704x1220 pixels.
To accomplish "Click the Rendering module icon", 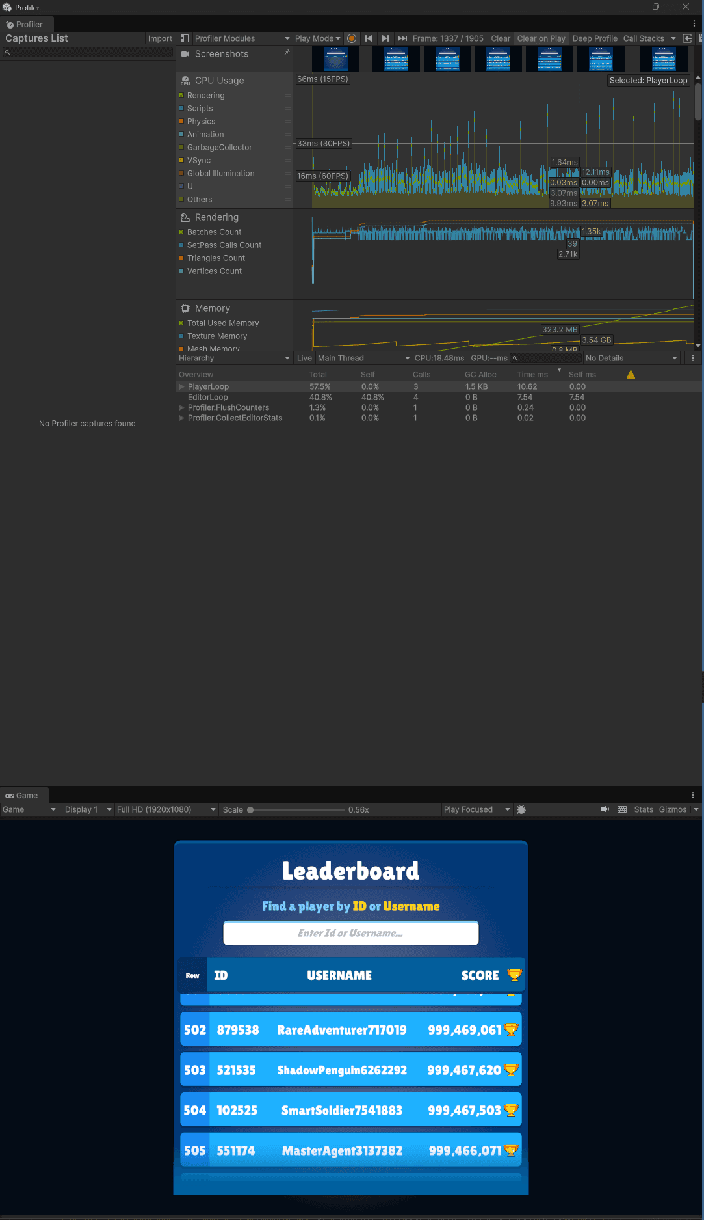I will (185, 217).
